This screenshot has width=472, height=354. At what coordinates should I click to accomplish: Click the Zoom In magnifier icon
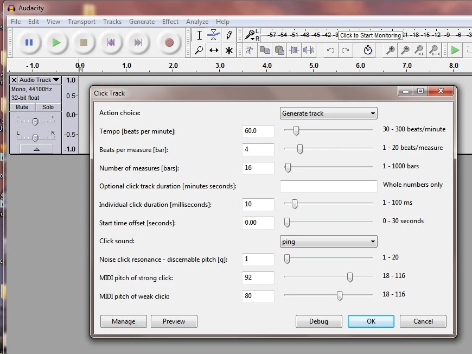[391, 50]
